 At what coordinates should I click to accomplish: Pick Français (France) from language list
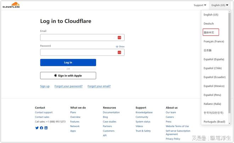coord(213,41)
